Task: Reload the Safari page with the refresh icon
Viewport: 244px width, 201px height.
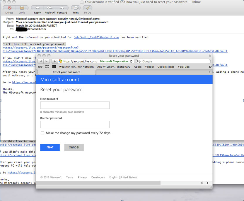Action: click(131, 61)
